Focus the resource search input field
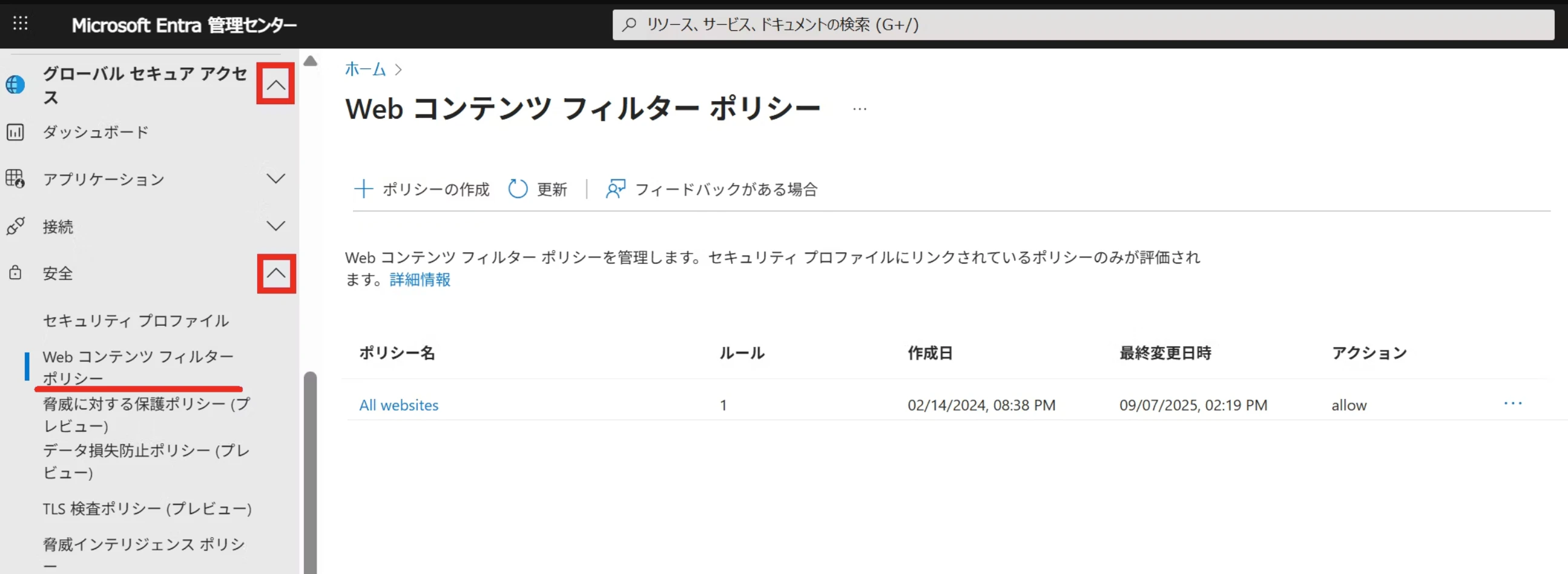This screenshot has width=1568, height=574. pyautogui.click(x=1083, y=24)
